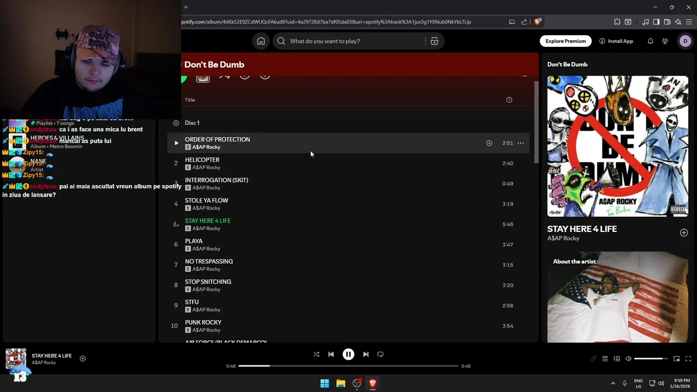Seek within the song progress bar
This screenshot has width=697, height=392.
click(348, 366)
